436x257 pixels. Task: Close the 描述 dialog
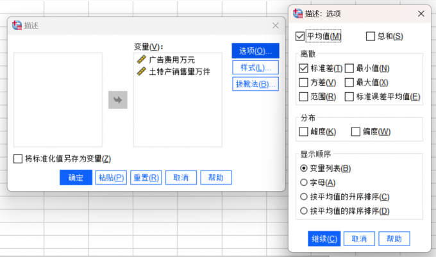[275, 26]
